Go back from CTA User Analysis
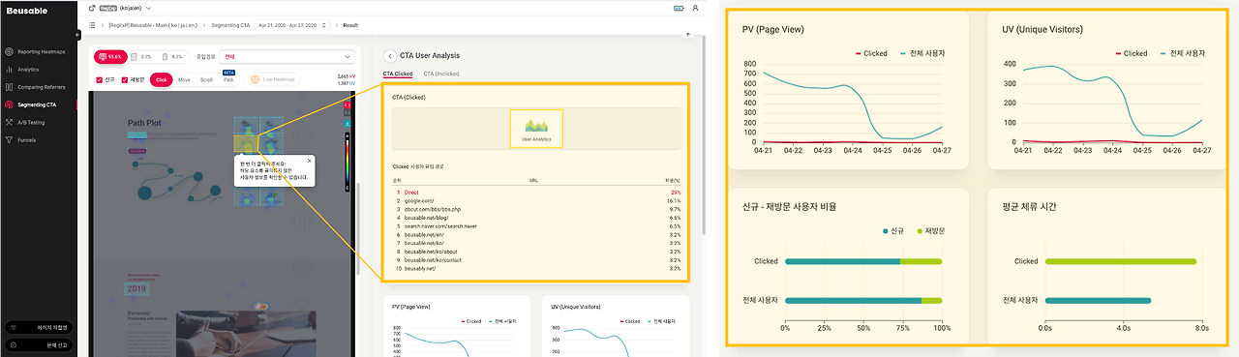This screenshot has width=1239, height=357. click(x=390, y=56)
